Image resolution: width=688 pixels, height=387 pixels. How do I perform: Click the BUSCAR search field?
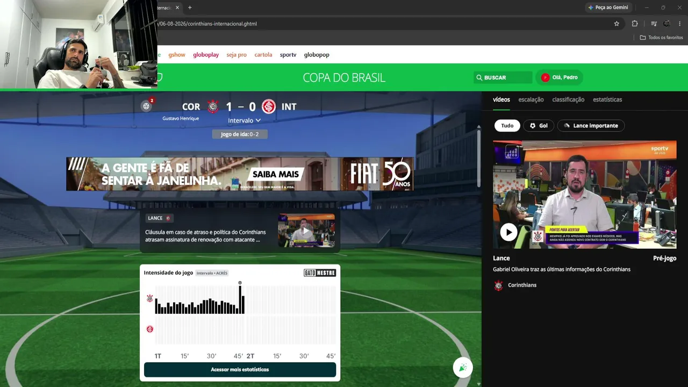(503, 77)
